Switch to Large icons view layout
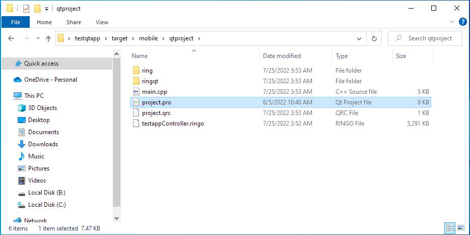This screenshot has height=235, width=470. (461, 228)
